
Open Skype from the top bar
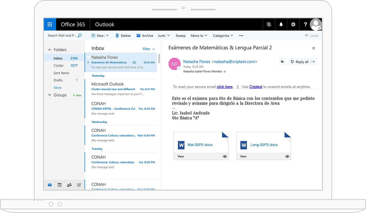[269, 25]
